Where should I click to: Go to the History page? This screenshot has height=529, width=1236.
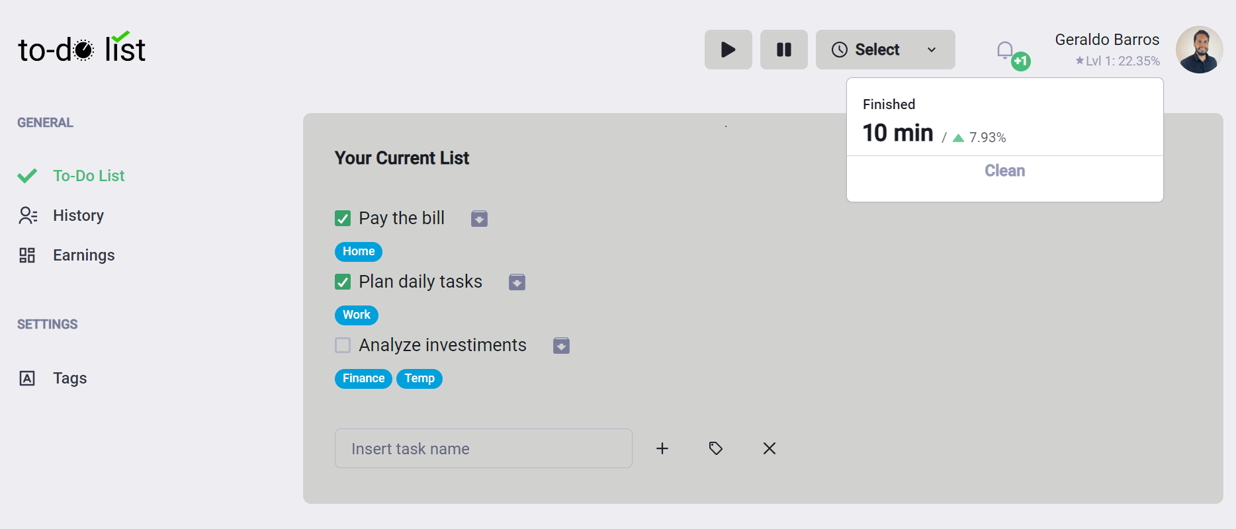[x=78, y=216]
